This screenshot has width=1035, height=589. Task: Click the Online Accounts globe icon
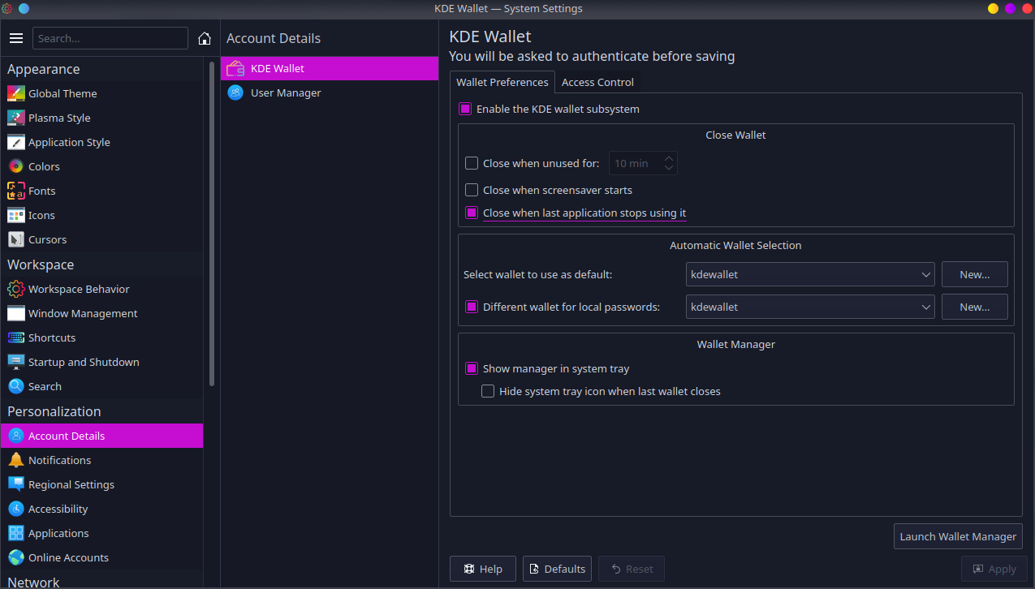coord(16,557)
